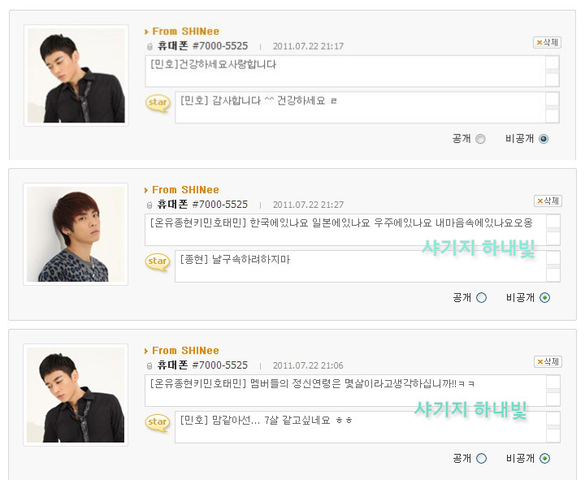Image resolution: width=585 pixels, height=488 pixels.
Task: Click the up scroll arrow of the first message box
Action: (552, 63)
